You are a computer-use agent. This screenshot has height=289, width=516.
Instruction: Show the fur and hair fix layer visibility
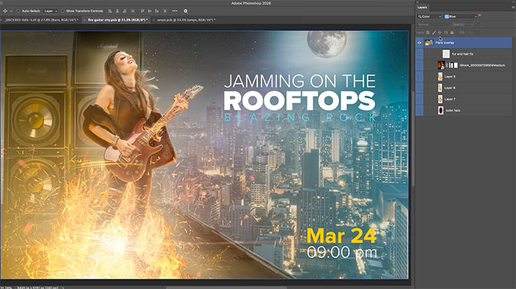419,54
